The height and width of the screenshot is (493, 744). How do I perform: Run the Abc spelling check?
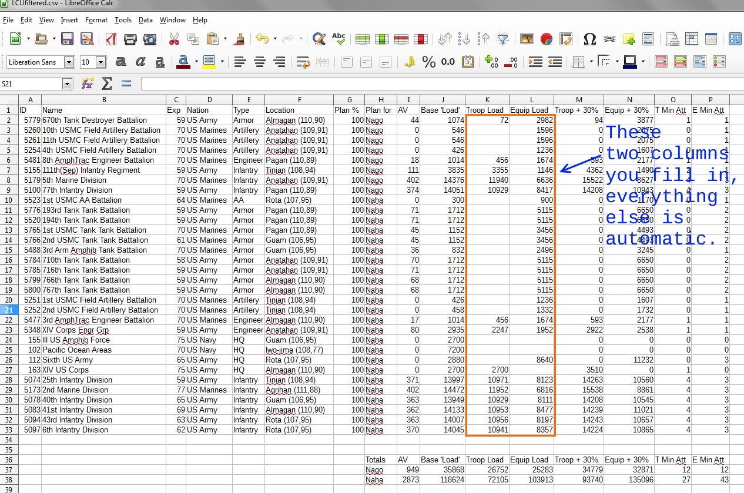(339, 39)
